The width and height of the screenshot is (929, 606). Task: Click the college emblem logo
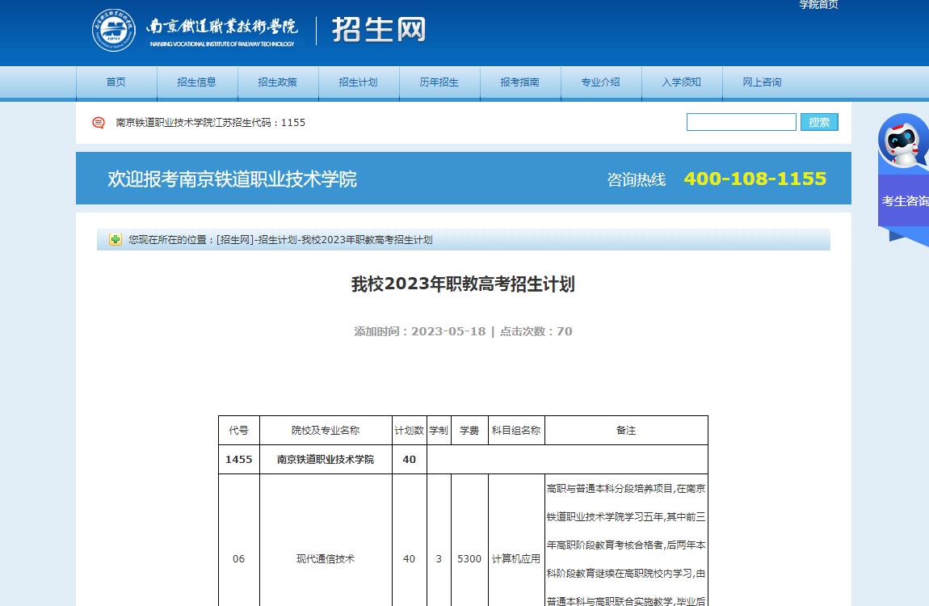[114, 30]
